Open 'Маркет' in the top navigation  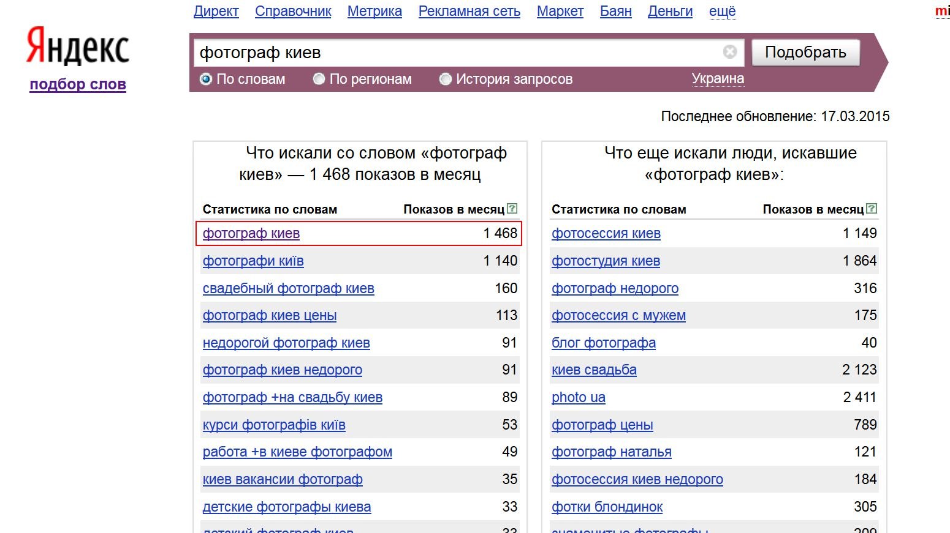click(x=560, y=11)
